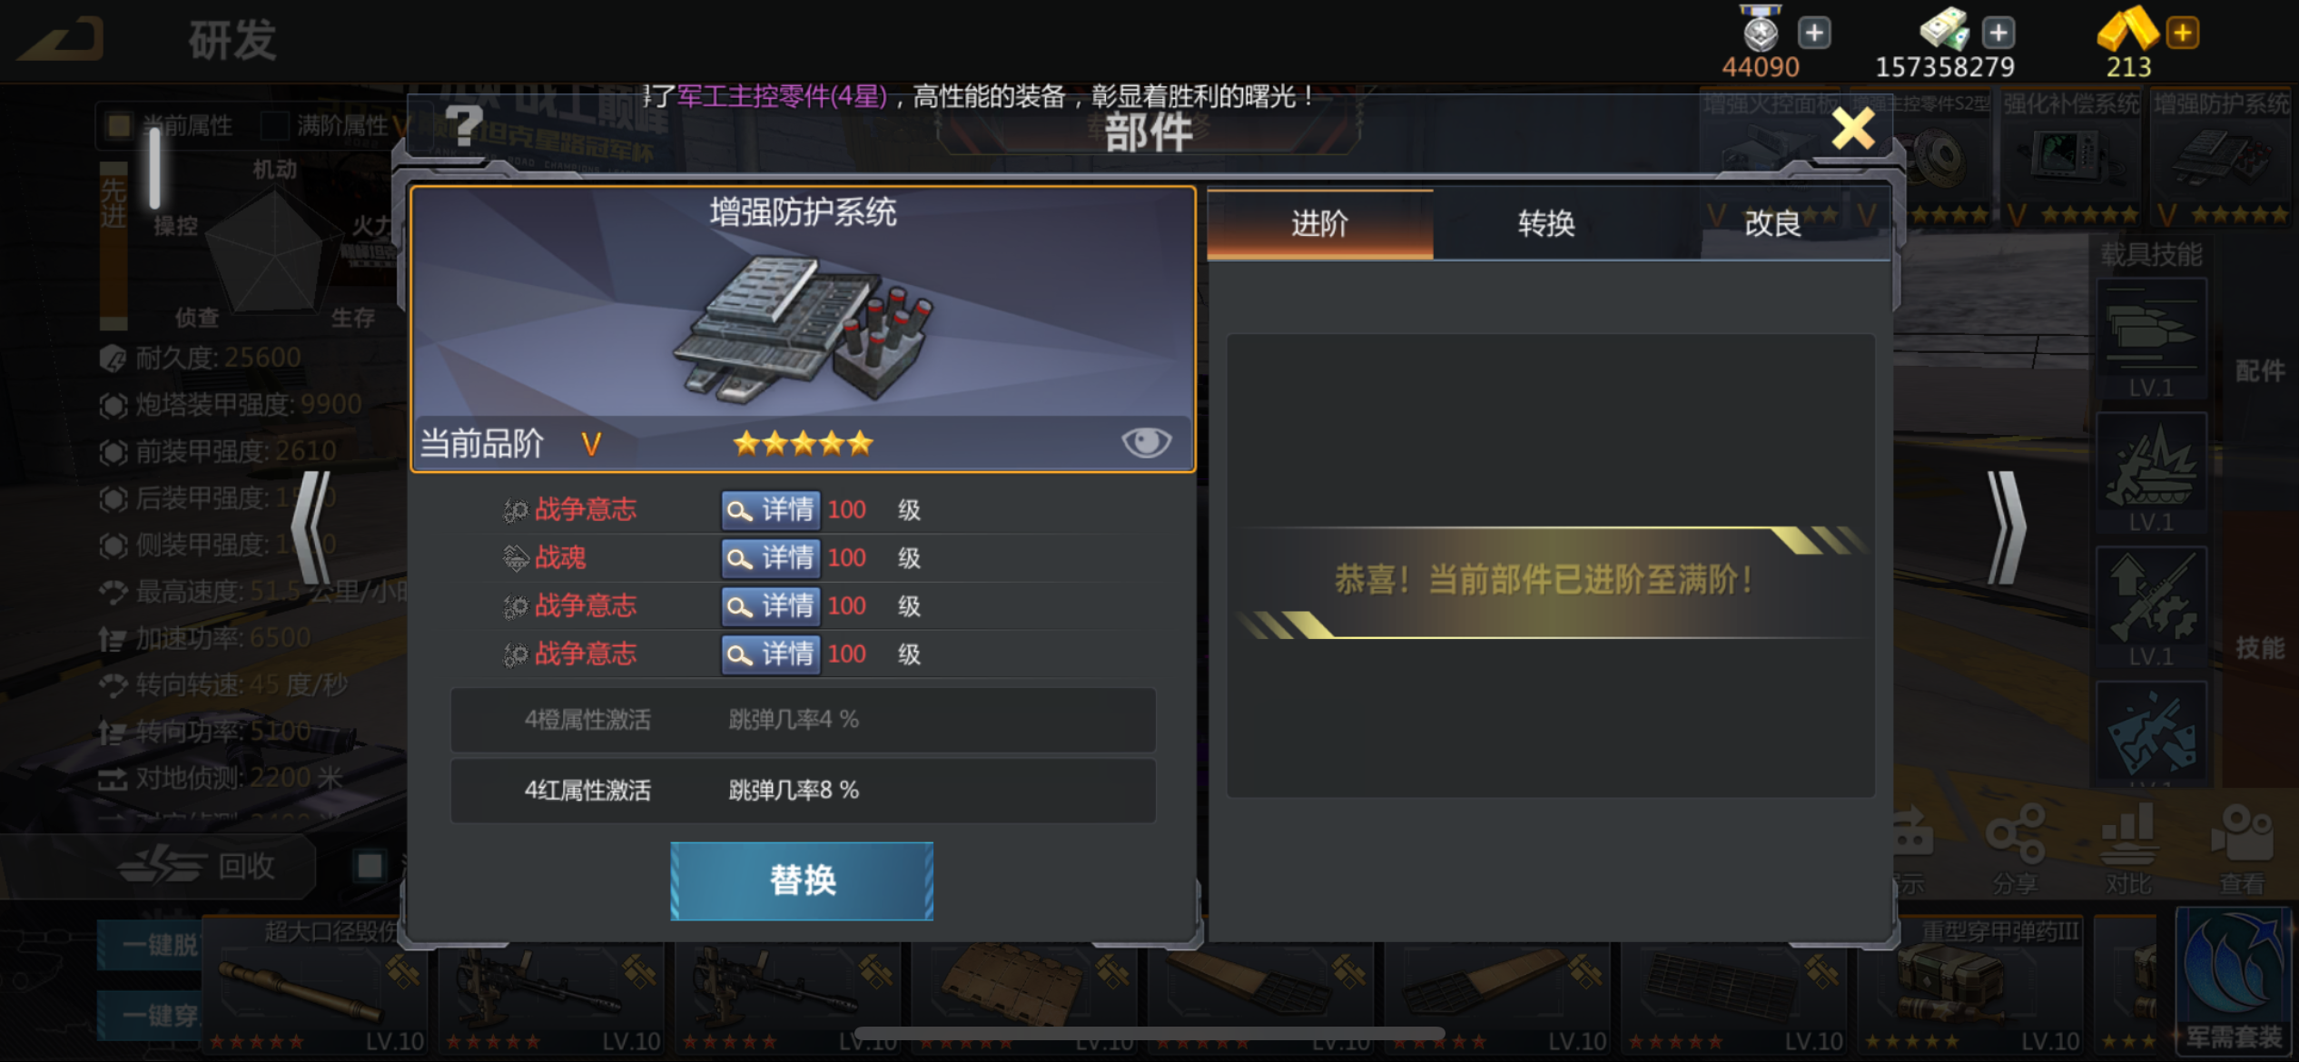The height and width of the screenshot is (1062, 2299).
Task: Click the question mark help icon
Action: [x=464, y=125]
